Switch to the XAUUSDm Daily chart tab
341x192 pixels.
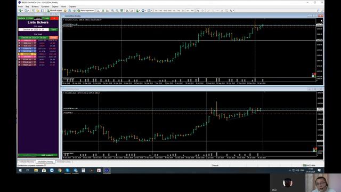[64, 162]
